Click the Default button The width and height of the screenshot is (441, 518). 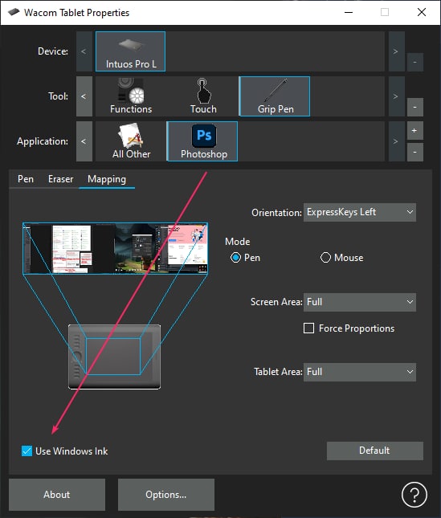(x=374, y=451)
